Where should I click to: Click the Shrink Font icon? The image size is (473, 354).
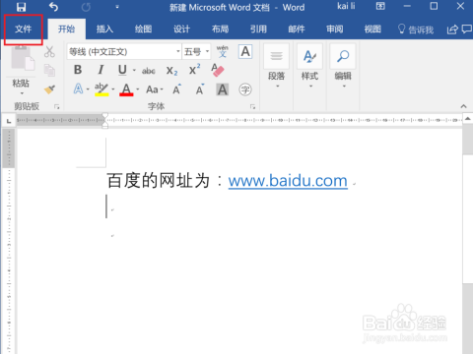200,89
